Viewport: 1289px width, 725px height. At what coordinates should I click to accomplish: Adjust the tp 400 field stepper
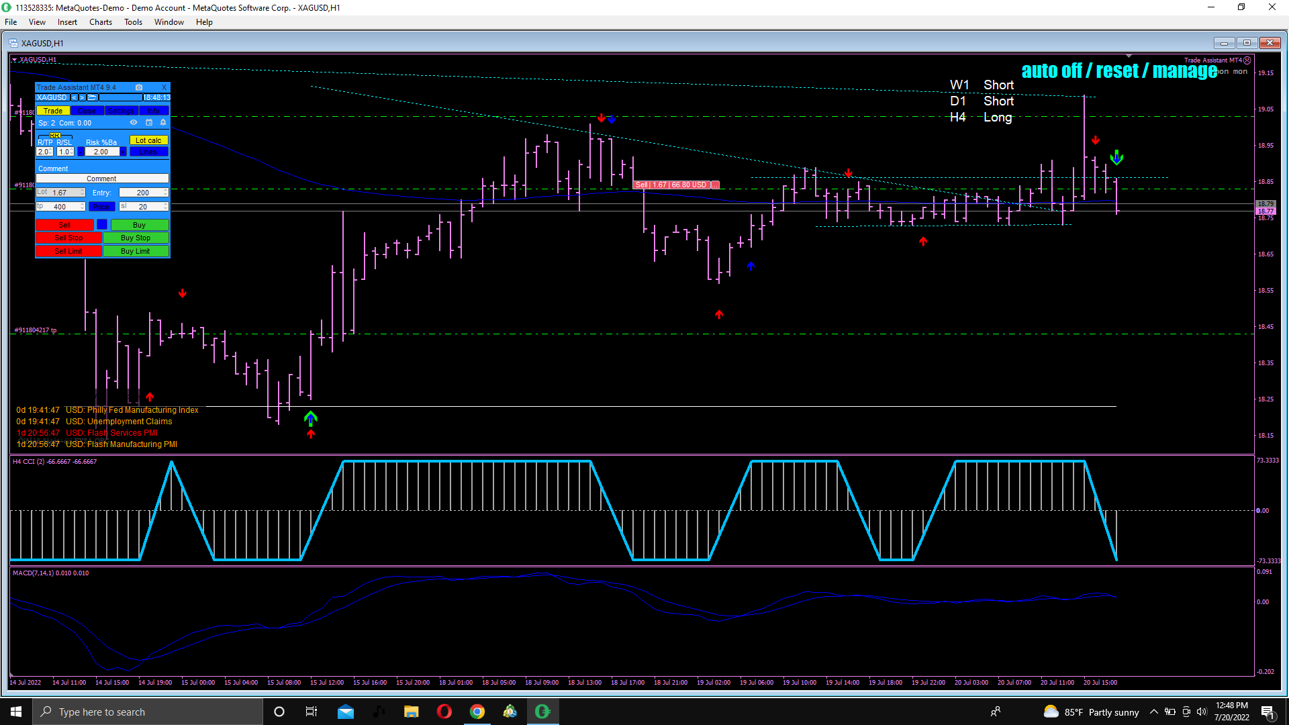(x=83, y=207)
